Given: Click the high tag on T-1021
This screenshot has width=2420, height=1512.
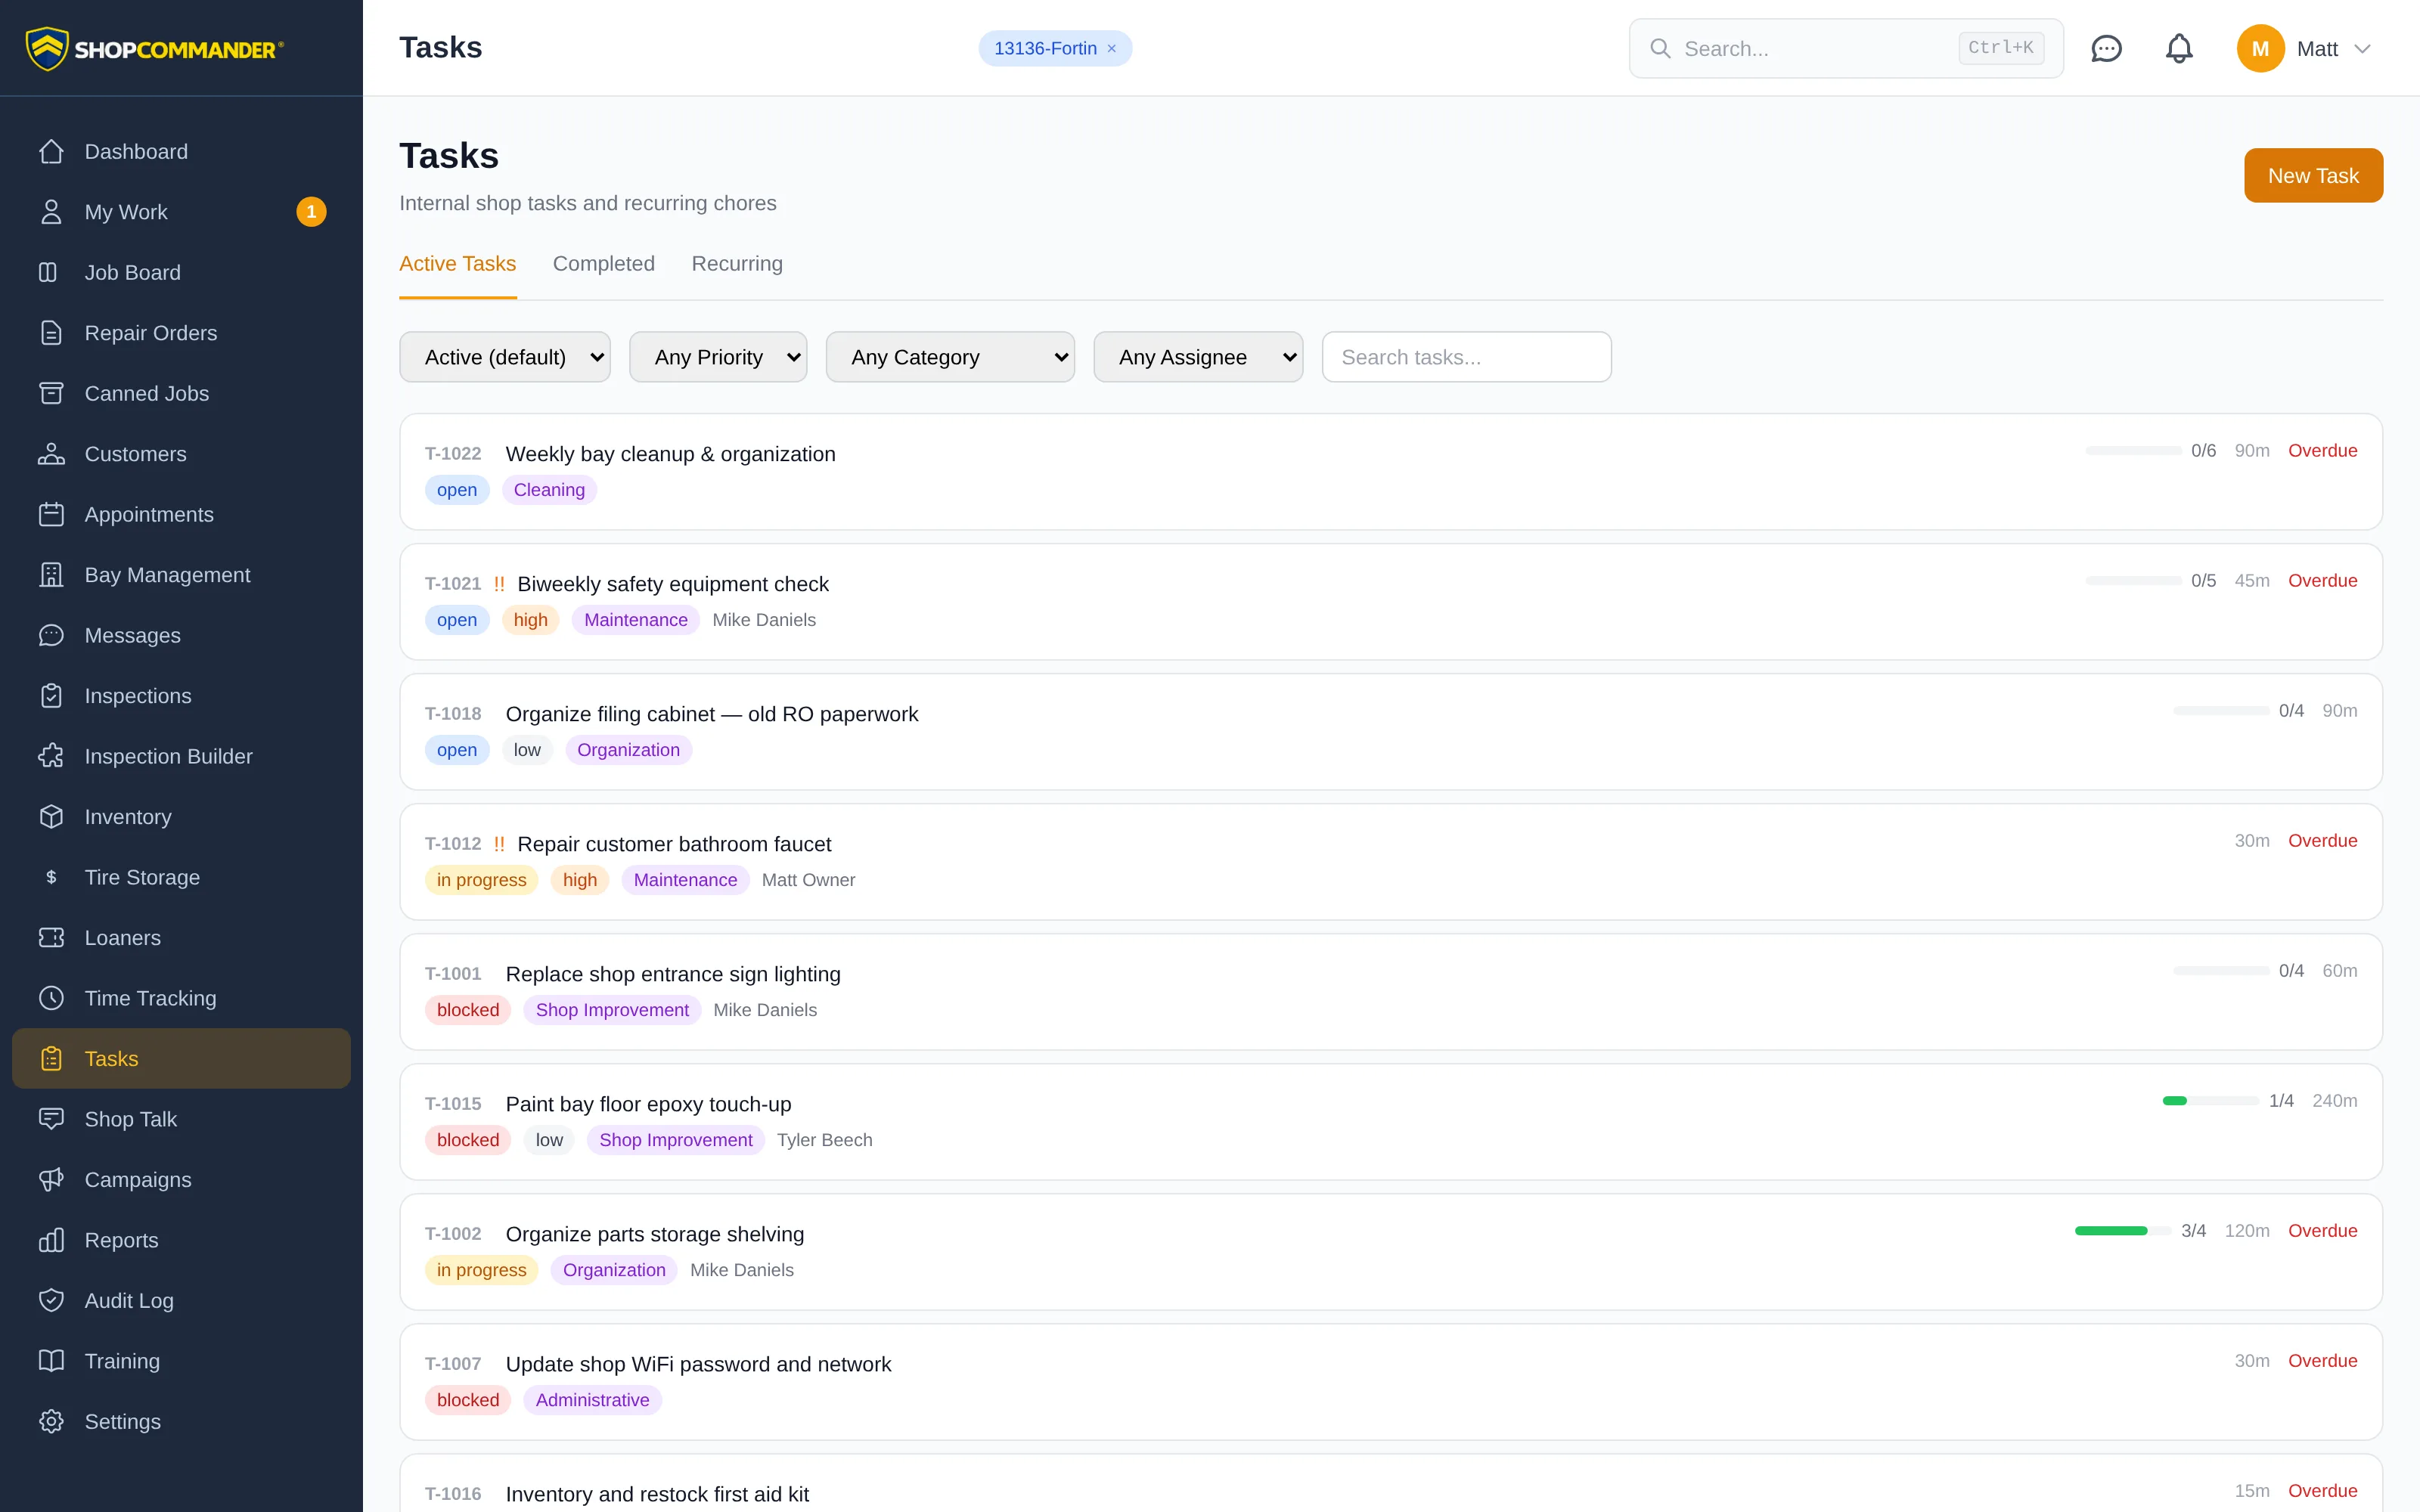Looking at the screenshot, I should pos(530,620).
